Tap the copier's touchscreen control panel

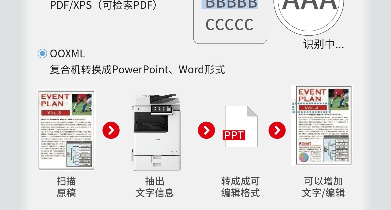[x=162, y=109]
